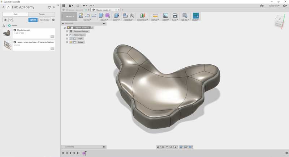The width and height of the screenshot is (289, 157).
Task: Toggle the eye view filter in data panel
Action: tap(5, 20)
